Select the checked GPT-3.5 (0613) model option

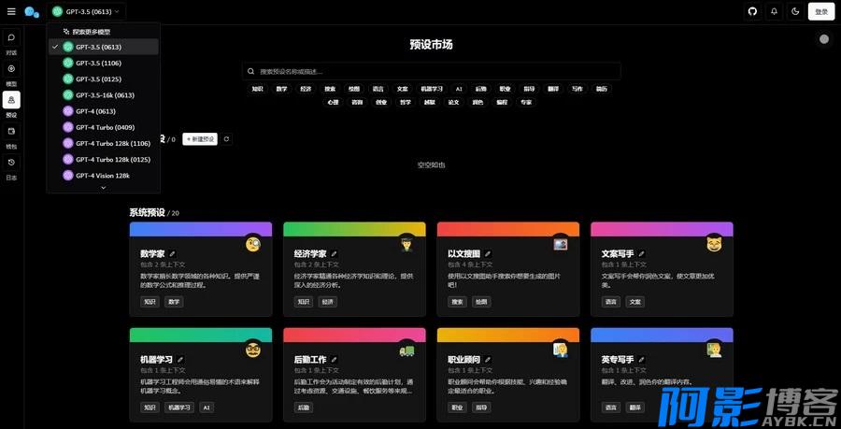click(x=104, y=47)
